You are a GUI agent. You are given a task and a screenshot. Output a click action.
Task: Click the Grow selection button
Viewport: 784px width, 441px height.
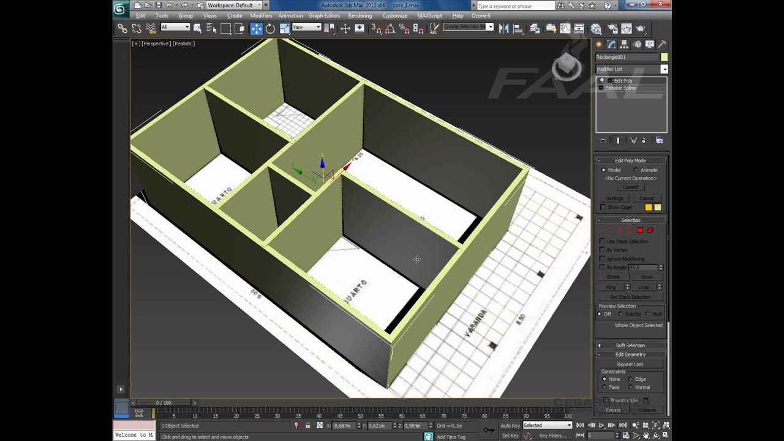tap(647, 277)
